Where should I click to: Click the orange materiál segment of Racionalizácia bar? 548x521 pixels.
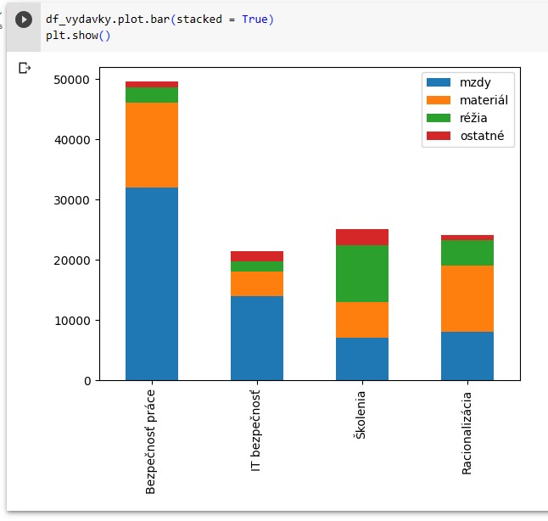click(x=467, y=299)
